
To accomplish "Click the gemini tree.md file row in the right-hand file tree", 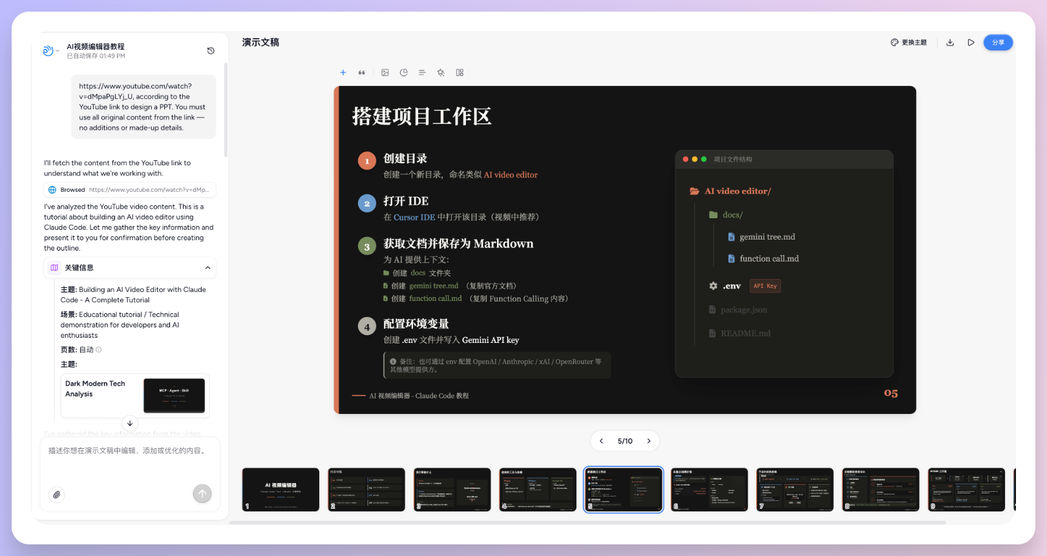I will tap(761, 237).
